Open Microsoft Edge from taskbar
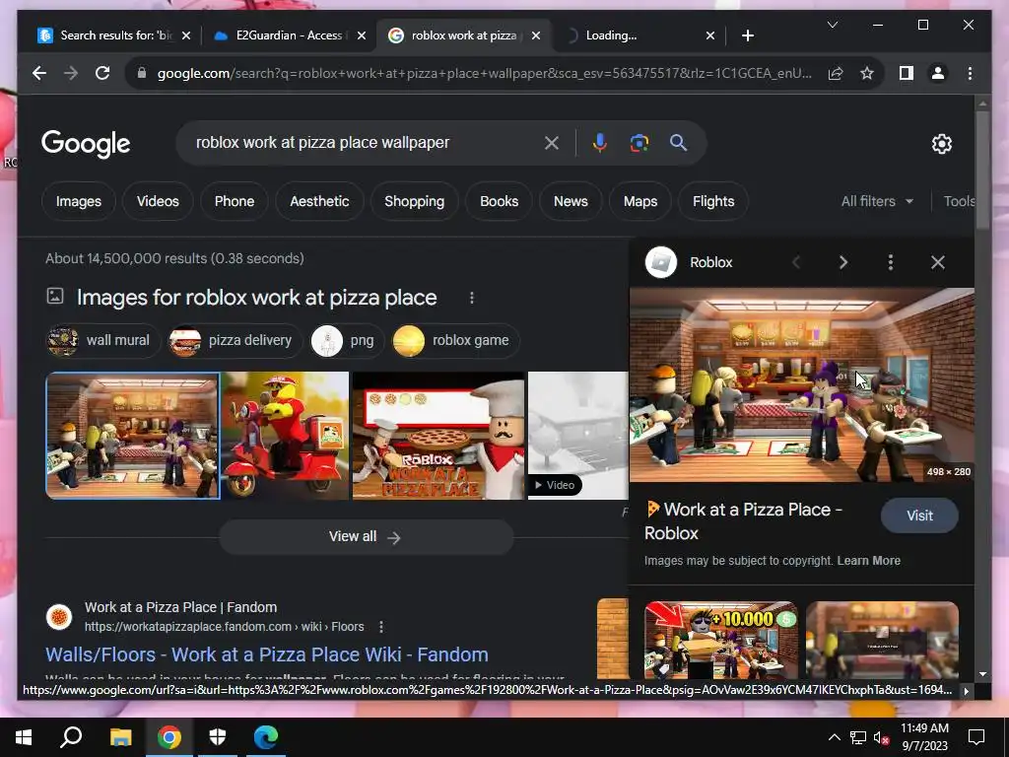This screenshot has height=757, width=1009. tap(266, 737)
